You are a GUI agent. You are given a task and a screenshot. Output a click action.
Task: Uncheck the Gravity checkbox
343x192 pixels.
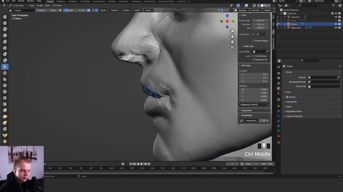click(x=287, y=97)
